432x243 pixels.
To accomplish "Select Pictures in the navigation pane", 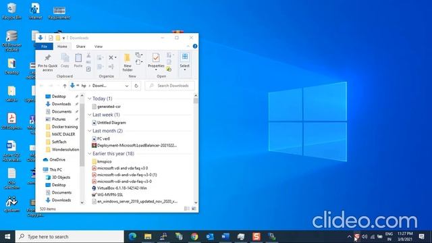I will 59,119.
